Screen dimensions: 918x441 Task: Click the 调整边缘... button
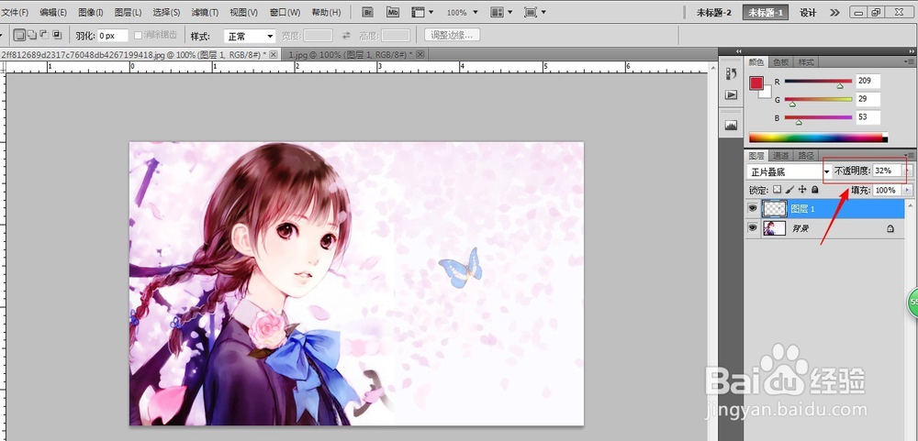pyautogui.click(x=452, y=35)
